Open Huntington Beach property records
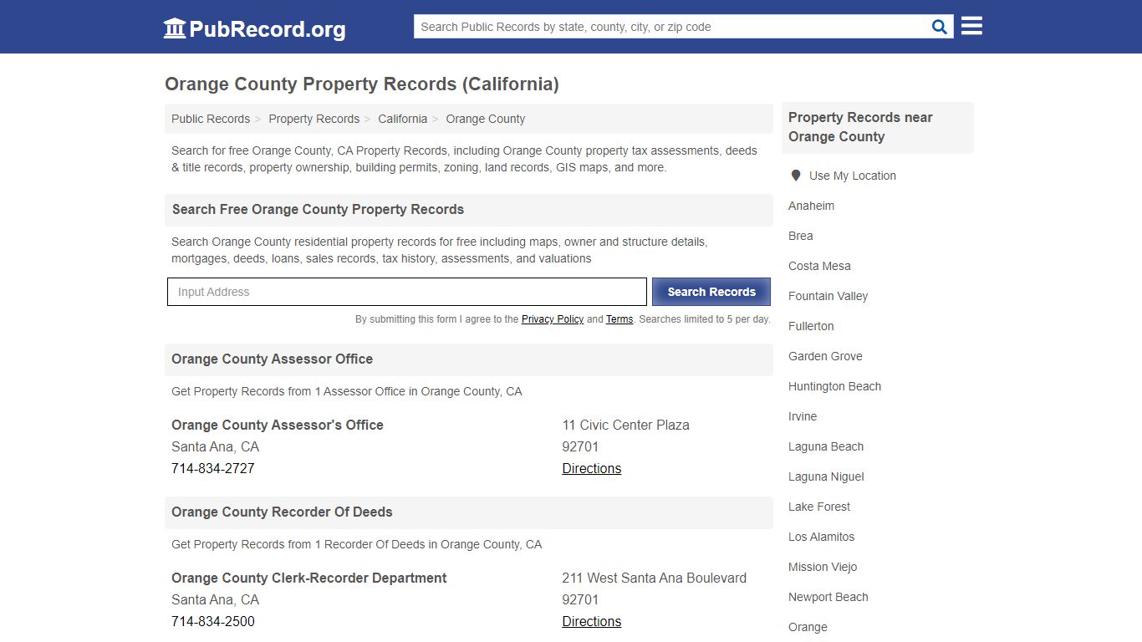The width and height of the screenshot is (1142, 642). point(834,386)
